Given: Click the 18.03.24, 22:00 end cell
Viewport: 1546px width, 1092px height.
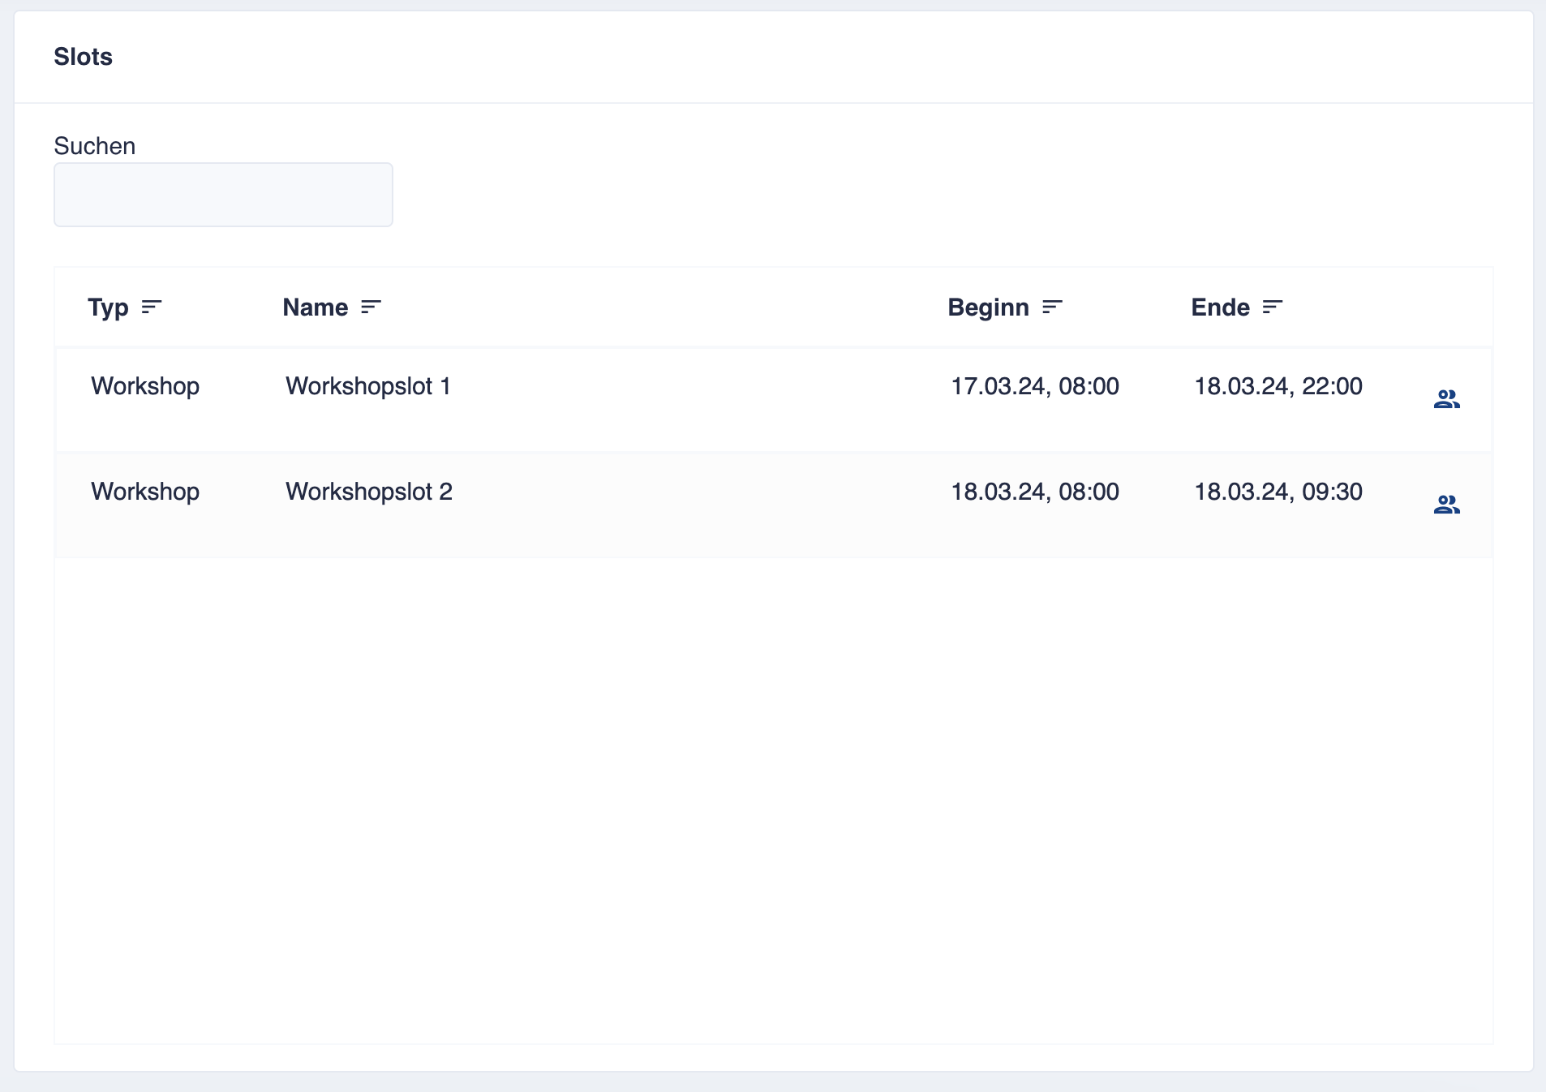Looking at the screenshot, I should 1278,386.
